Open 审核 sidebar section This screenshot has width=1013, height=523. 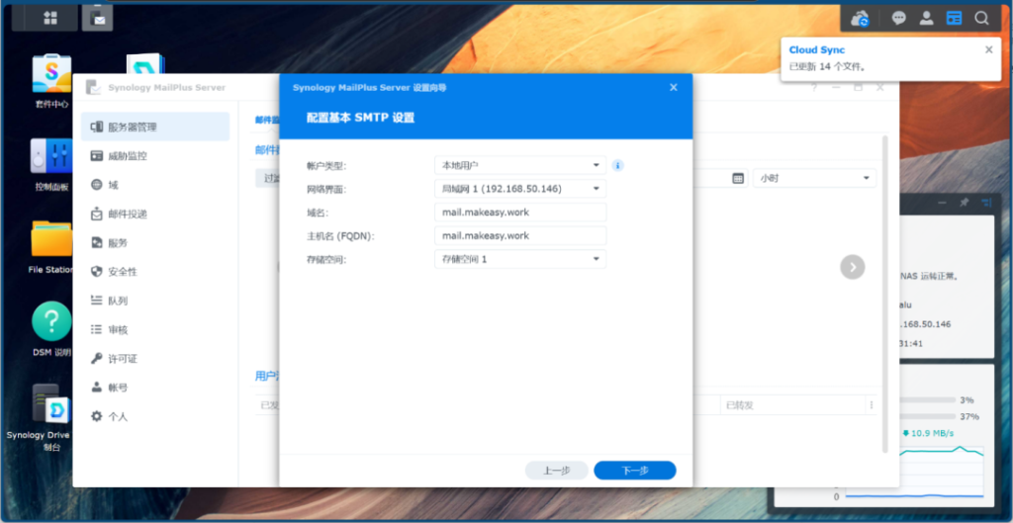[x=155, y=329]
